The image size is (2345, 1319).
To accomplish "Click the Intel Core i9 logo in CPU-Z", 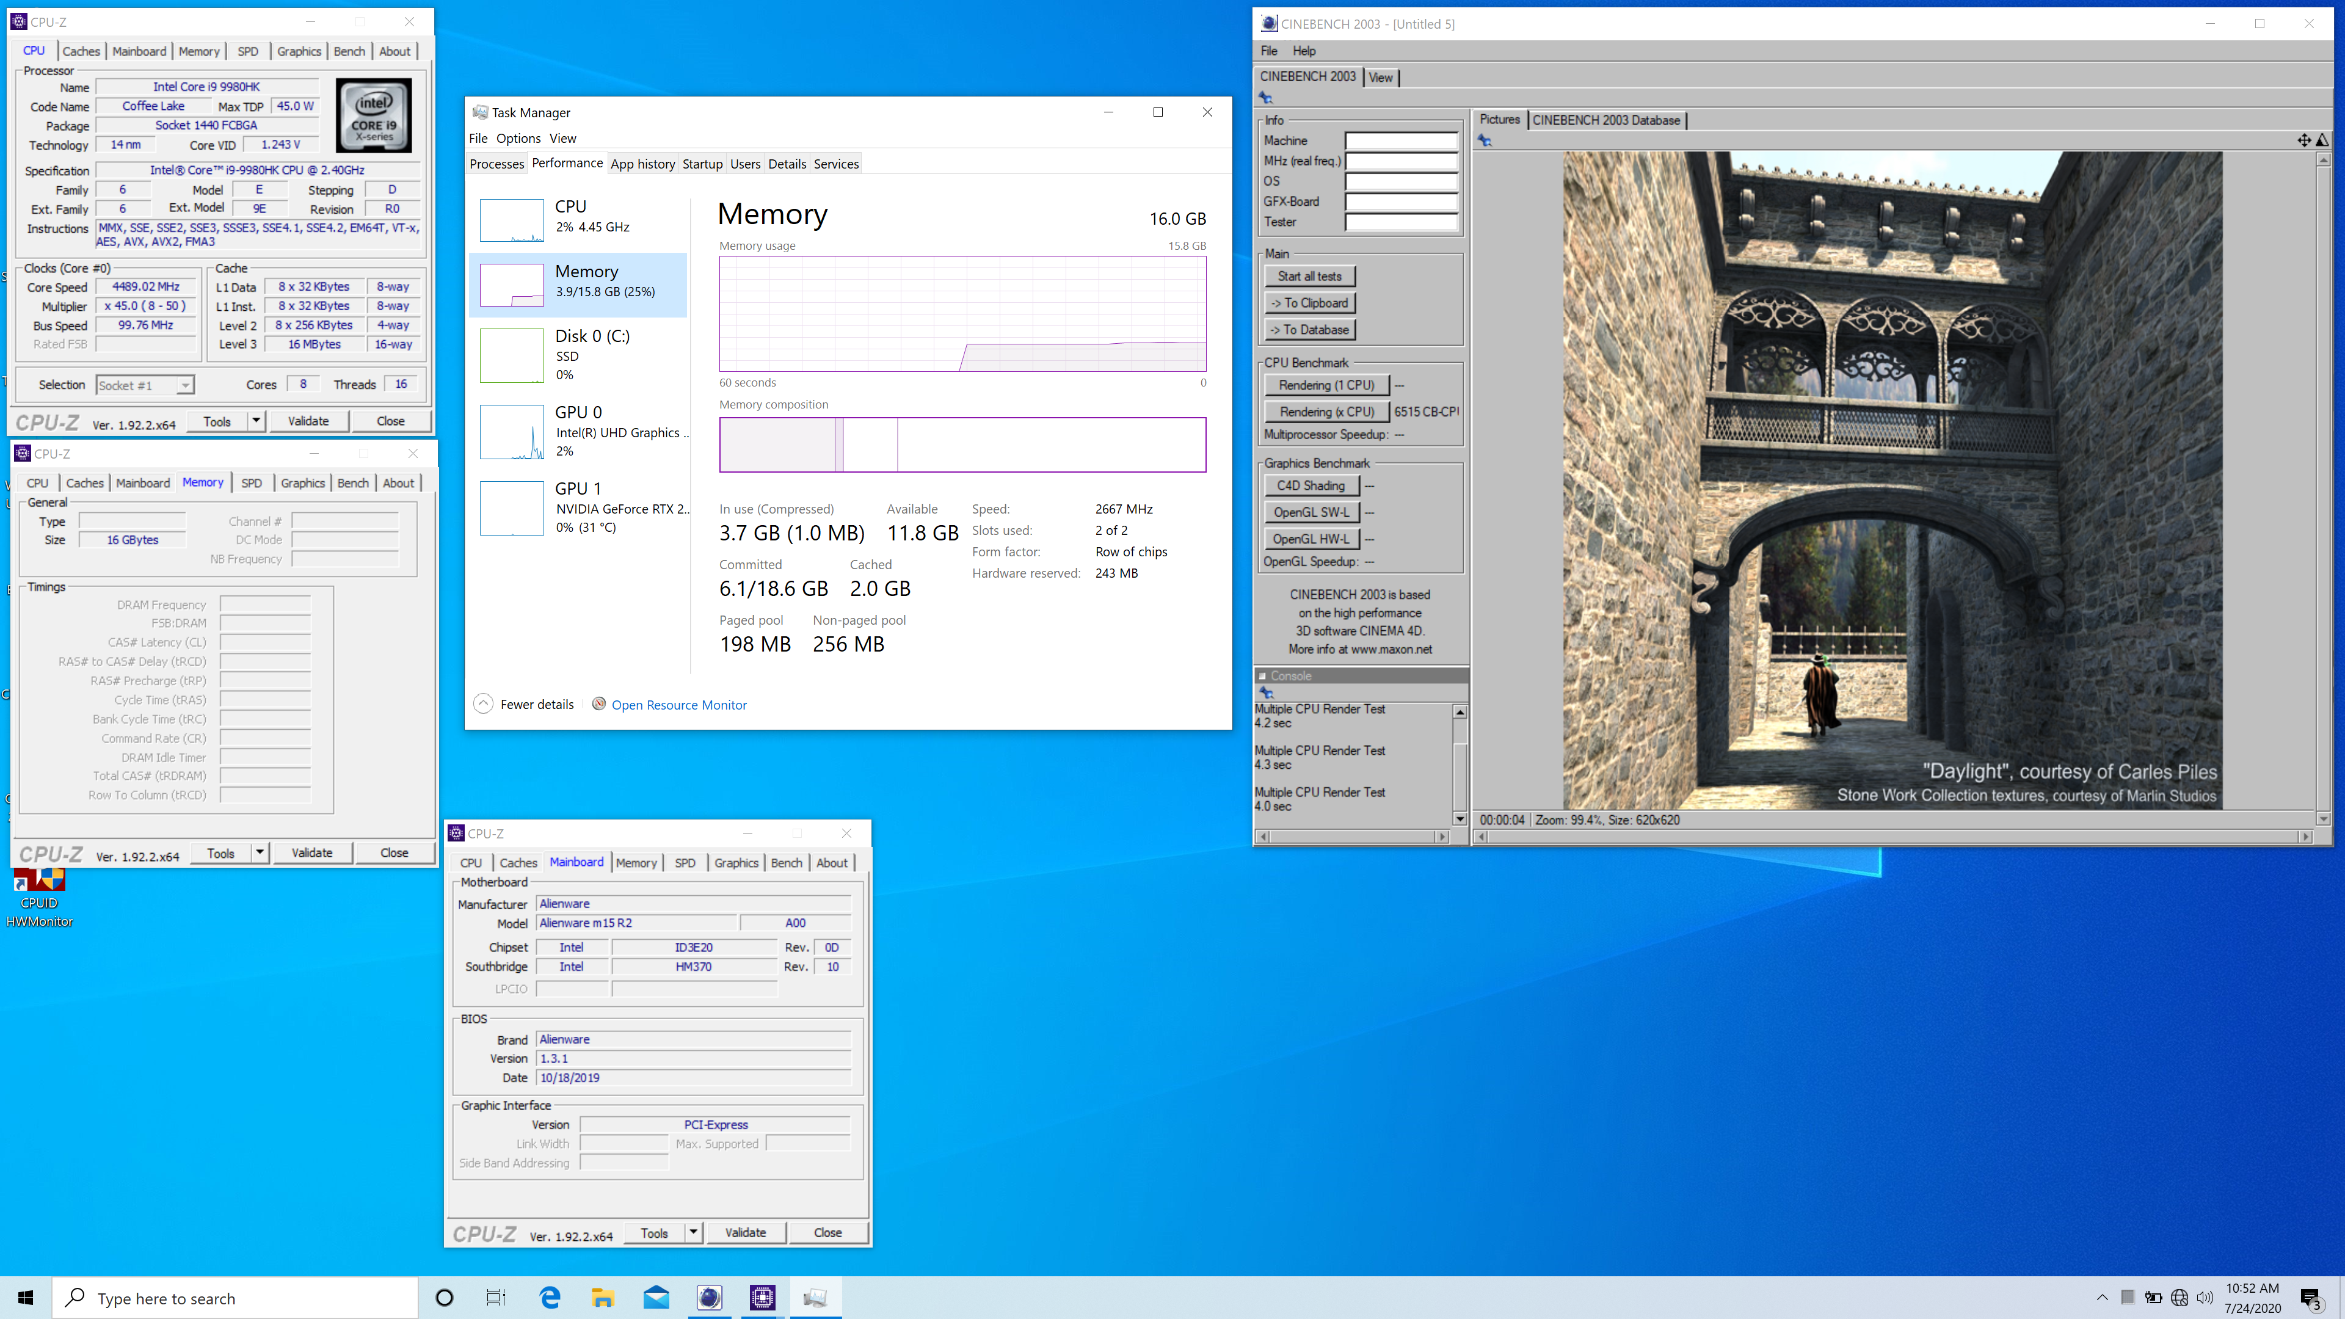I will point(373,115).
